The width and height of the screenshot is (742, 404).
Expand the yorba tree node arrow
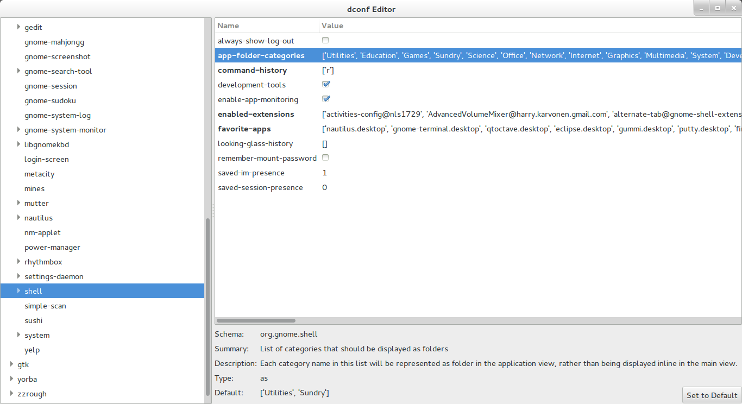coord(12,379)
